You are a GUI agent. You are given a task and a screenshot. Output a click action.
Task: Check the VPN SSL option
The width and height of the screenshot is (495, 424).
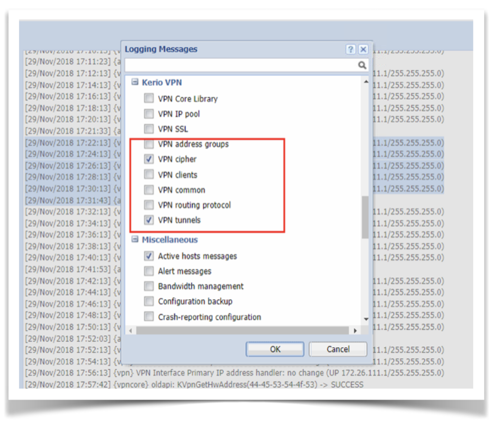click(x=149, y=128)
